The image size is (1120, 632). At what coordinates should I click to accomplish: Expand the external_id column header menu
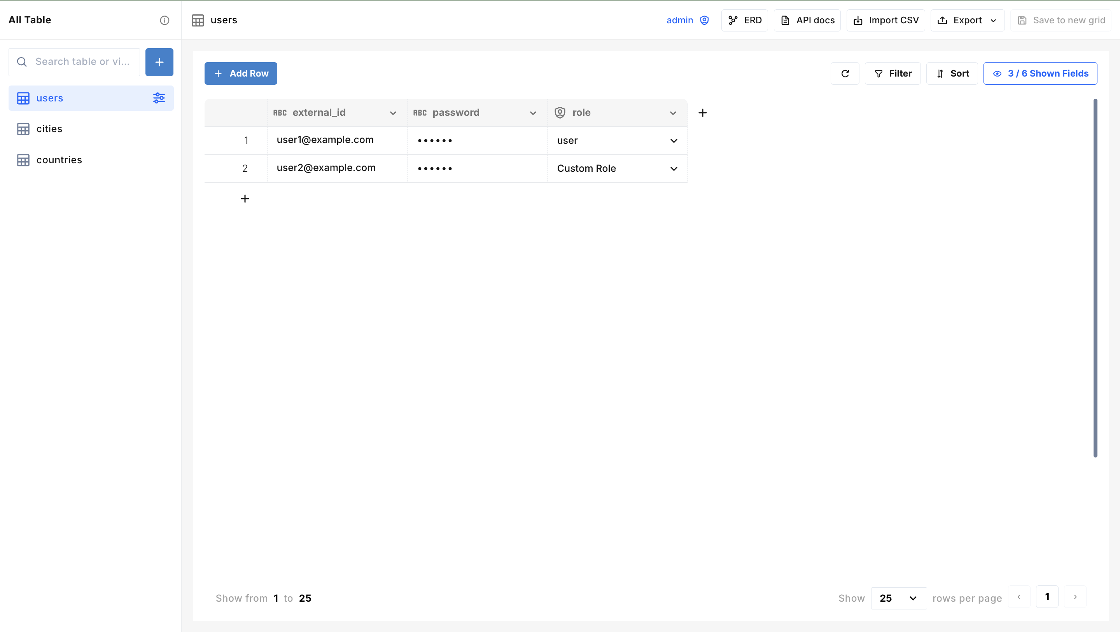click(393, 113)
